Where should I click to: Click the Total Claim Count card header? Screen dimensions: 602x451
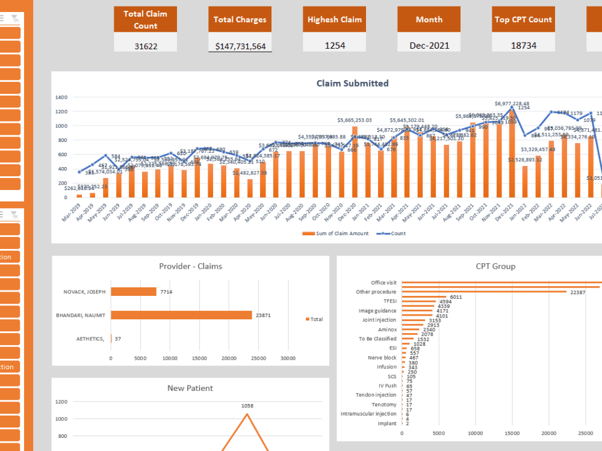(146, 19)
